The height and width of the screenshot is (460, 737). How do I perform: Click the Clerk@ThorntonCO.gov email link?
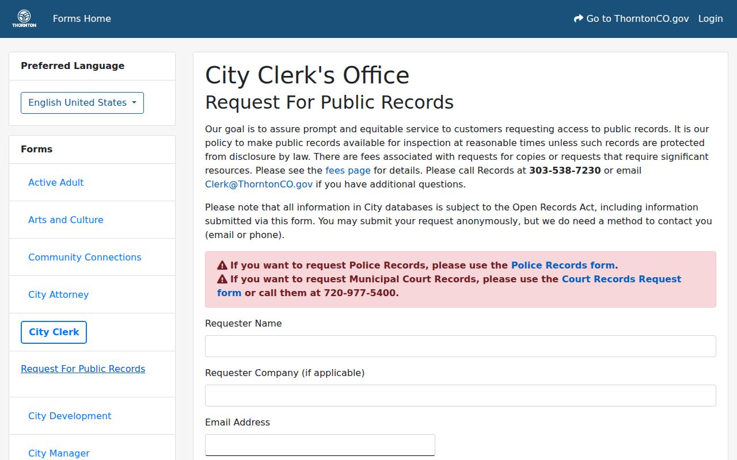click(x=259, y=184)
